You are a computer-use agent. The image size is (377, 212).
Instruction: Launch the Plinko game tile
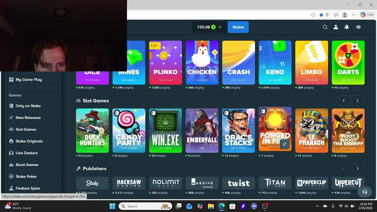point(166,62)
